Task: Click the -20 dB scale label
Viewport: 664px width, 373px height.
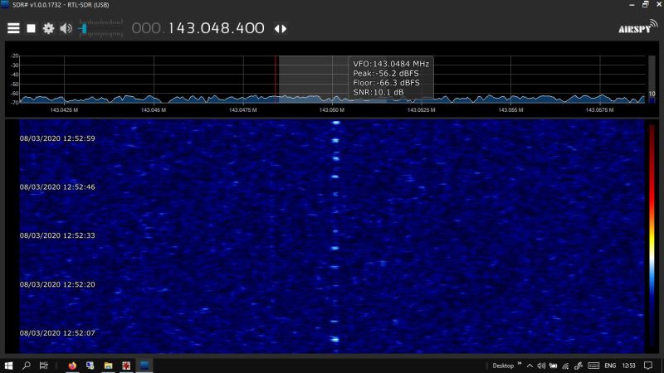Action: click(15, 56)
